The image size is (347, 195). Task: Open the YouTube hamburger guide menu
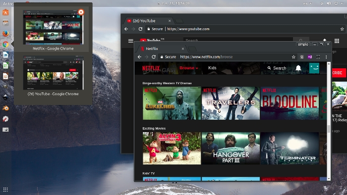[131, 41]
